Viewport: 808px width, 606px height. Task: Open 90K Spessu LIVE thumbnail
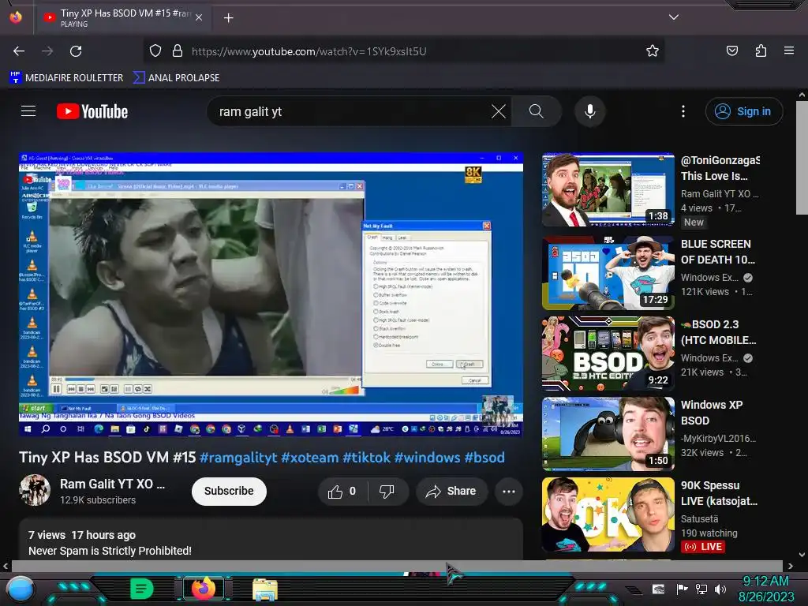tap(608, 514)
